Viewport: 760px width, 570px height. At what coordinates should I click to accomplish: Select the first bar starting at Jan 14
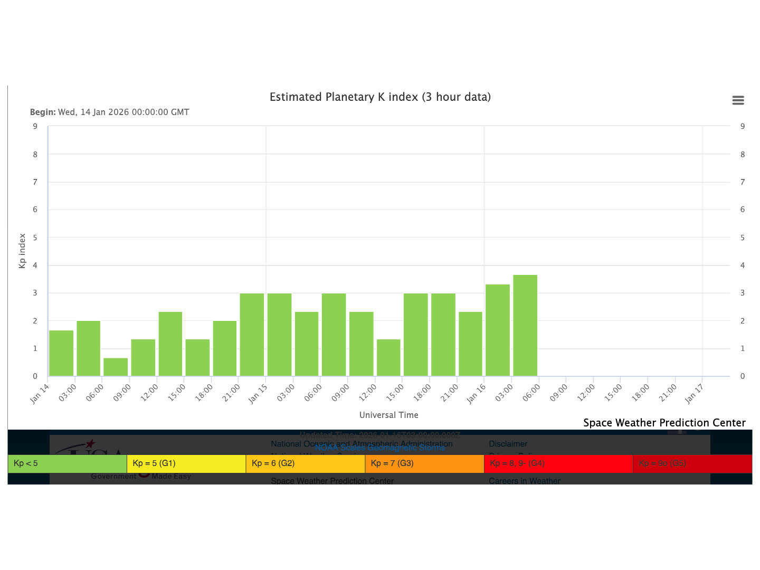pyautogui.click(x=61, y=353)
